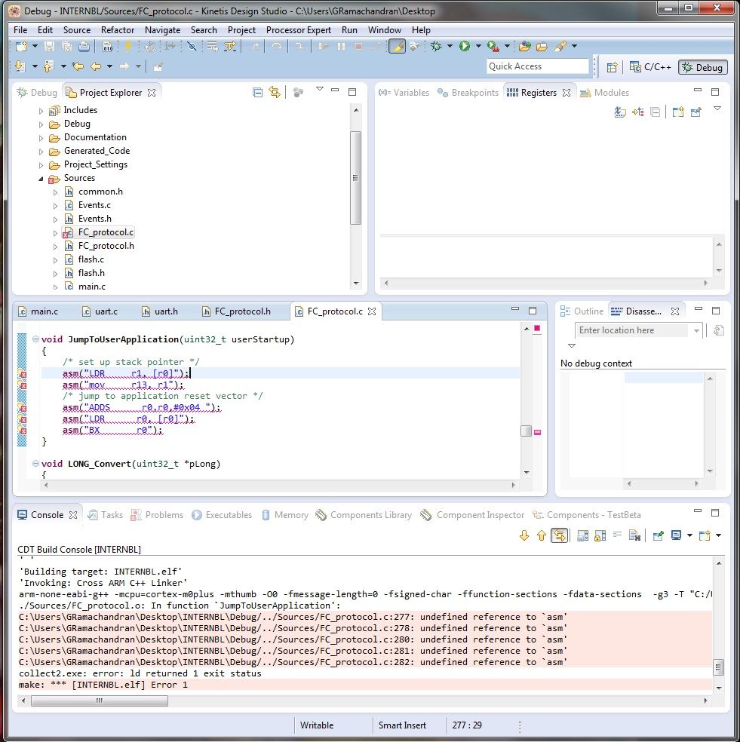Click the Print toolbar icon
This screenshot has height=742, width=740.
click(x=84, y=47)
